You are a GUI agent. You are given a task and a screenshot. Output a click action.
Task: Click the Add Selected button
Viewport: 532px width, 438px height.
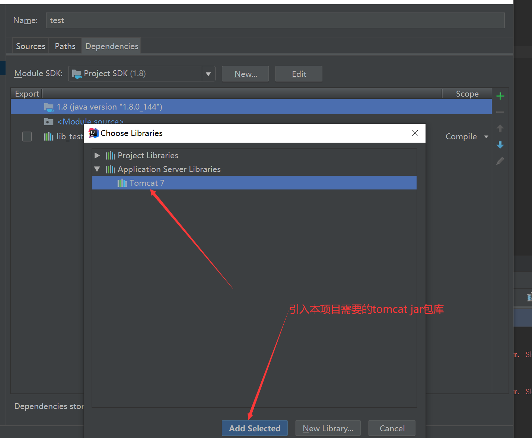click(x=255, y=428)
